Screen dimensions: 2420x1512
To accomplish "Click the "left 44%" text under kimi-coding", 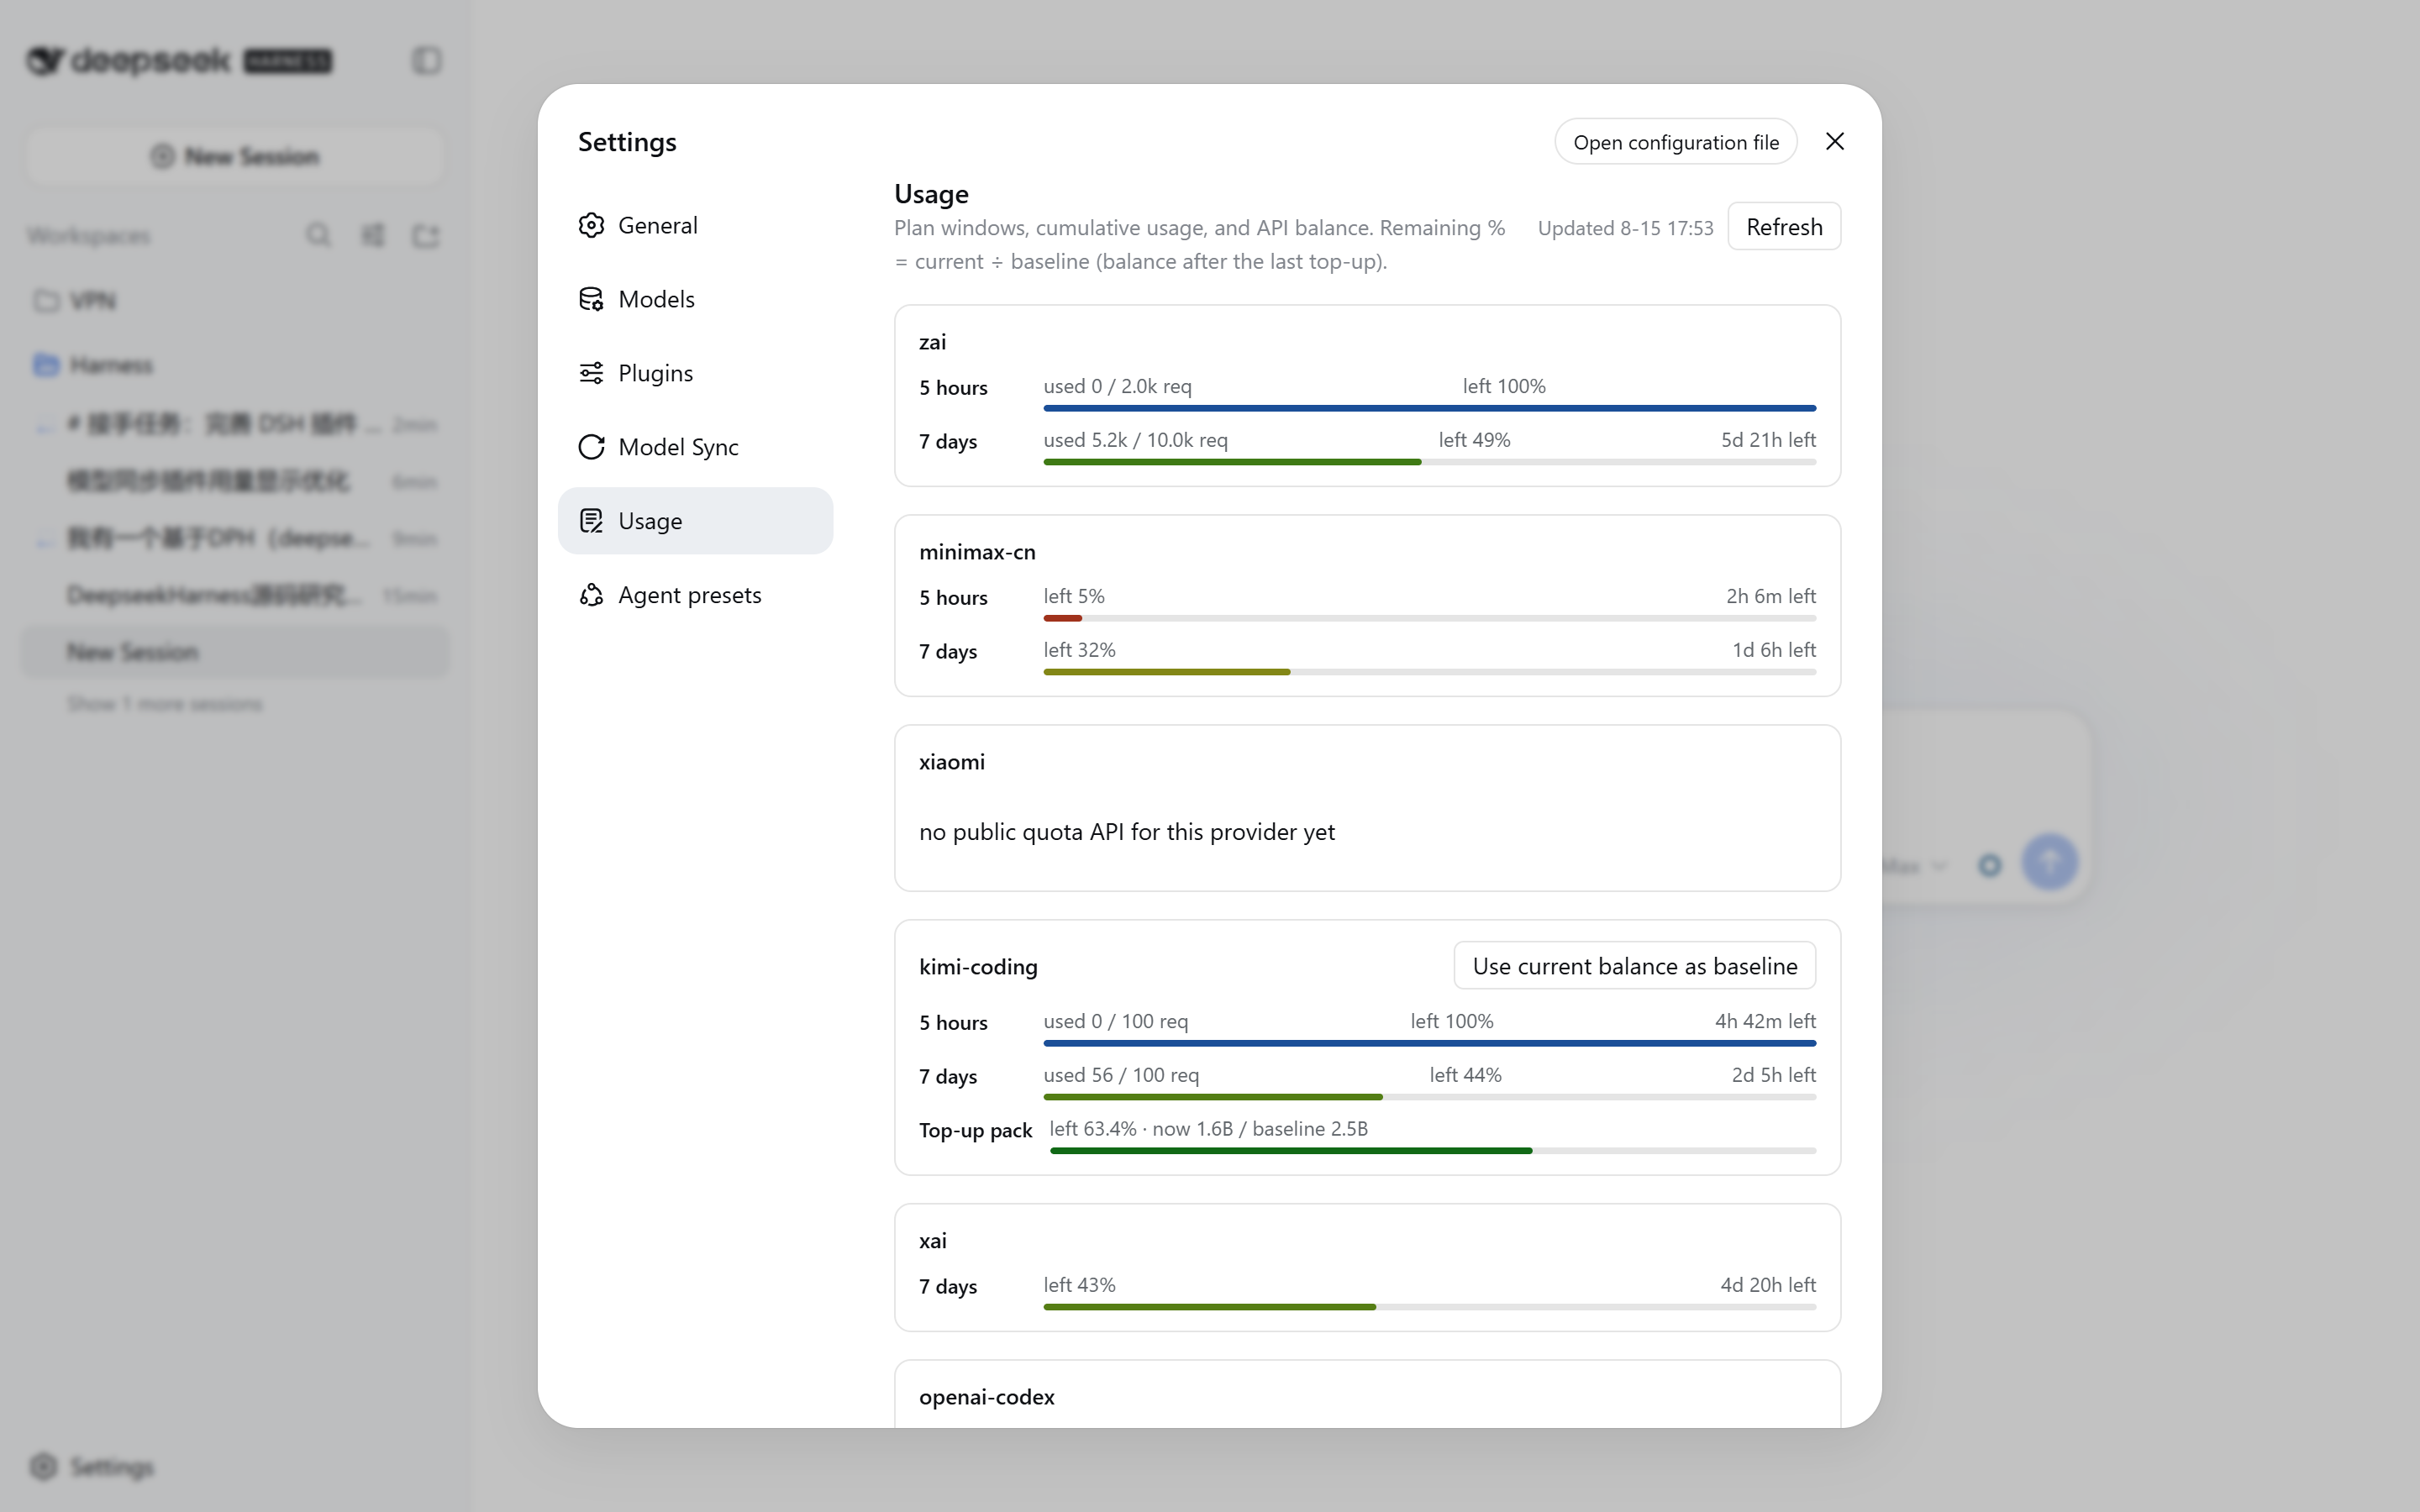I will click(x=1465, y=1075).
